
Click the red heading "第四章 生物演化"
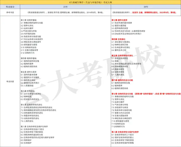pos(118,39)
